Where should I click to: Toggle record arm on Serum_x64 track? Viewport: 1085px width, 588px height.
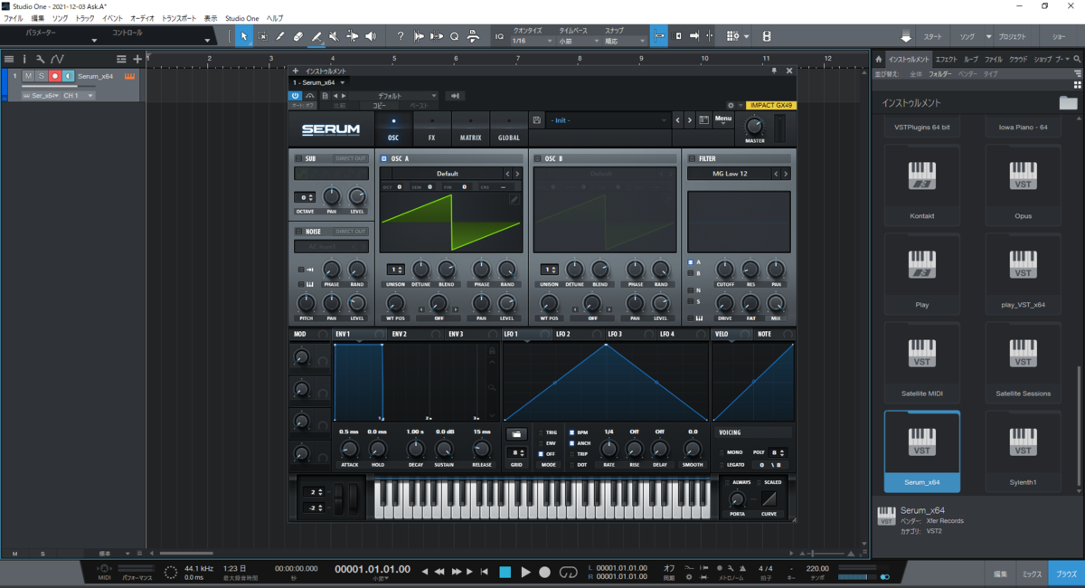(55, 76)
